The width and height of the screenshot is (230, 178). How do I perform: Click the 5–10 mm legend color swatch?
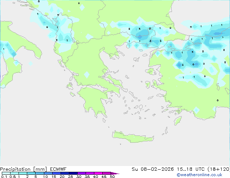click(40, 173)
